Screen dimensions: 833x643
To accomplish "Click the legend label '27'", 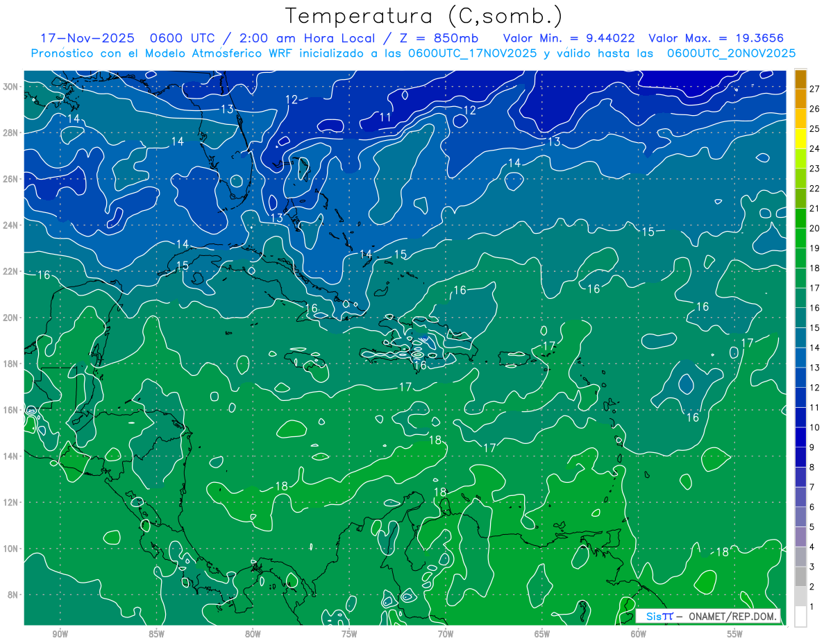I will tap(815, 89).
